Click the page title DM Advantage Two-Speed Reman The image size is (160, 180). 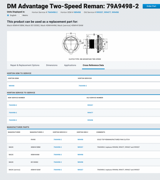click(x=73, y=6)
